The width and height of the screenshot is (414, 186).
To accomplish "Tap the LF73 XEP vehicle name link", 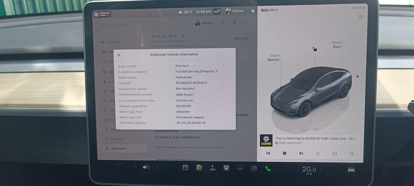I will [x=242, y=38].
